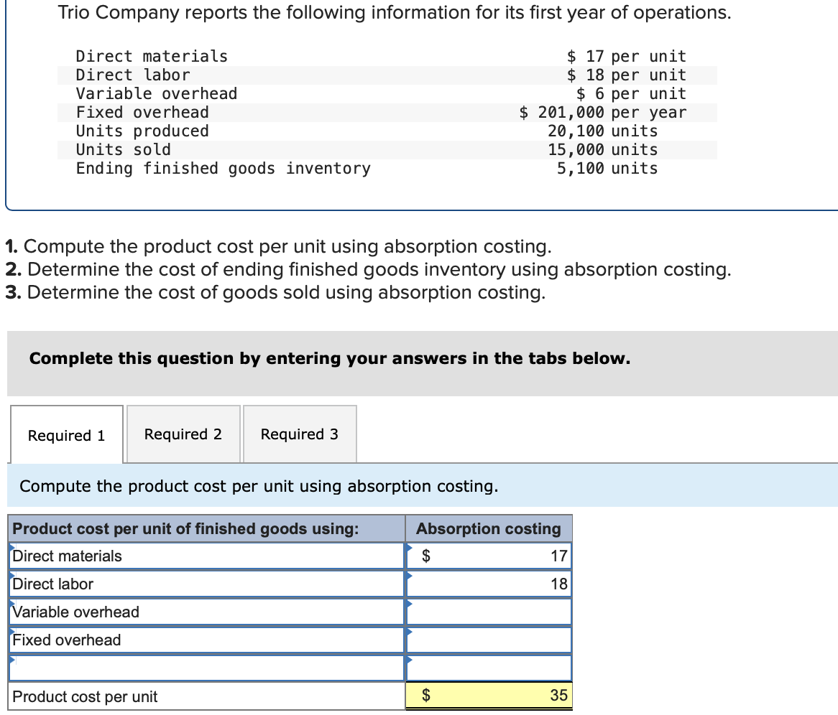Click the Absorption costing column header
The height and width of the screenshot is (715, 838).
pyautogui.click(x=489, y=529)
